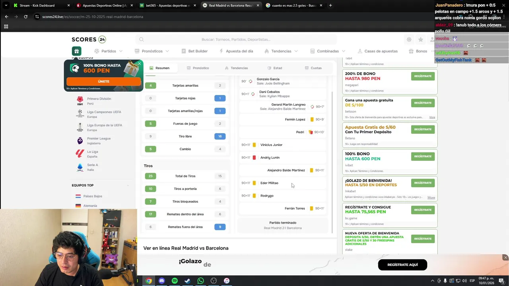The width and height of the screenshot is (509, 286).
Task: Reload the page in the browser
Action: (x=26, y=17)
